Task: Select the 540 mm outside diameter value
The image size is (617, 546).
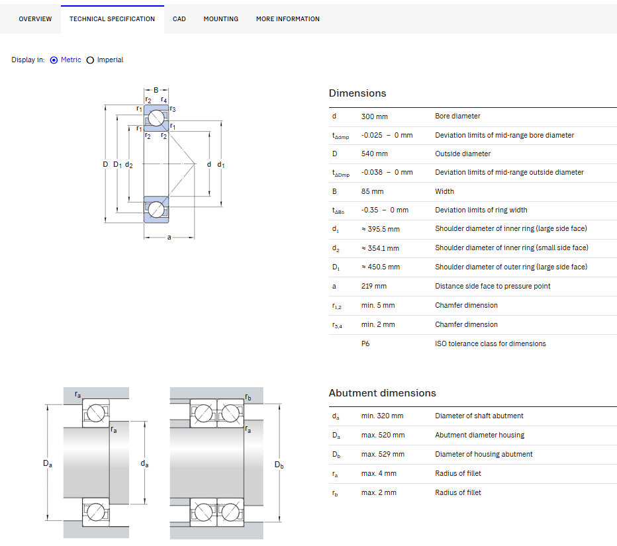Action: [x=374, y=154]
